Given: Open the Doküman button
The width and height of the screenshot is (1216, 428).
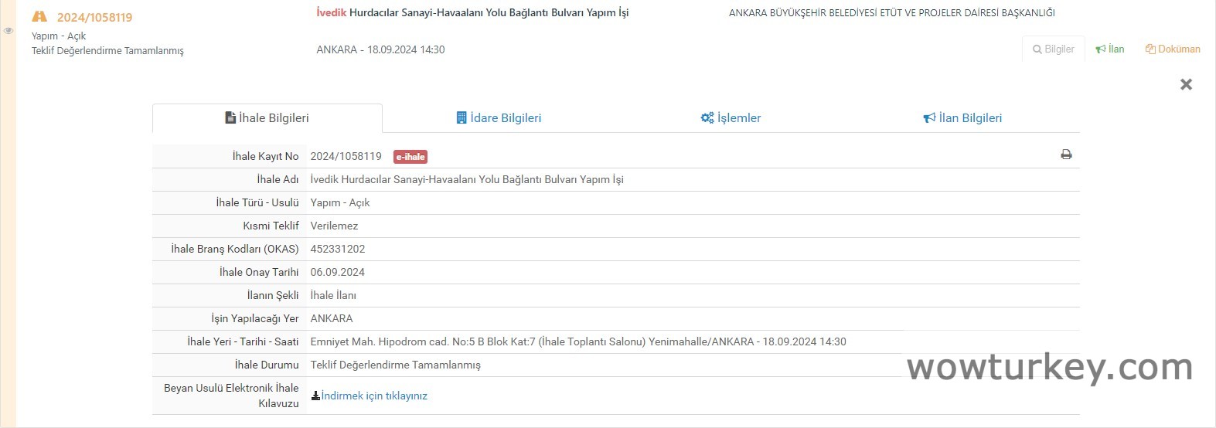Looking at the screenshot, I should (x=1173, y=49).
